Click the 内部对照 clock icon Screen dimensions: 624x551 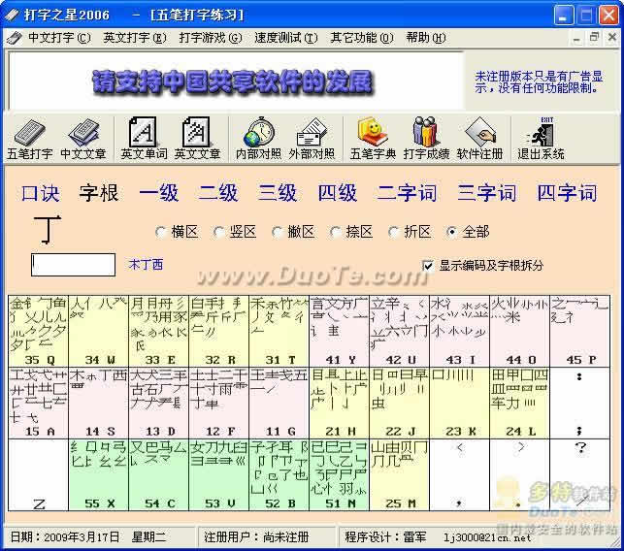[258, 137]
